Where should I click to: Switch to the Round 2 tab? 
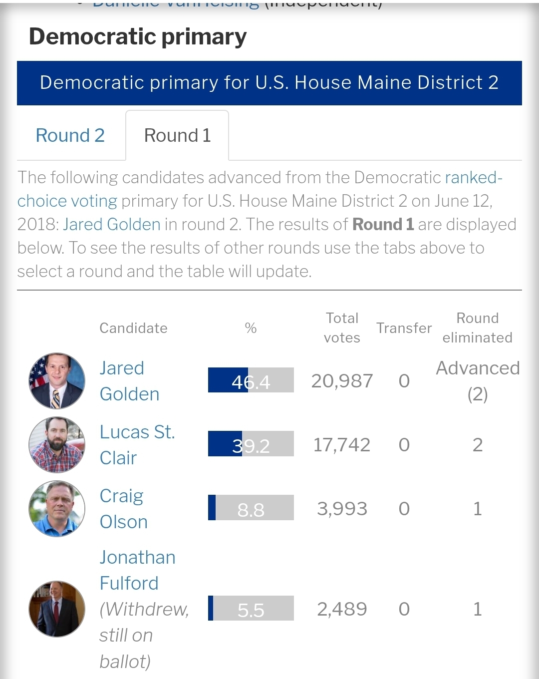[x=70, y=135]
